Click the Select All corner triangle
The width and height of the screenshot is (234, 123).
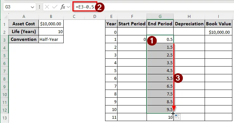coord(6,17)
